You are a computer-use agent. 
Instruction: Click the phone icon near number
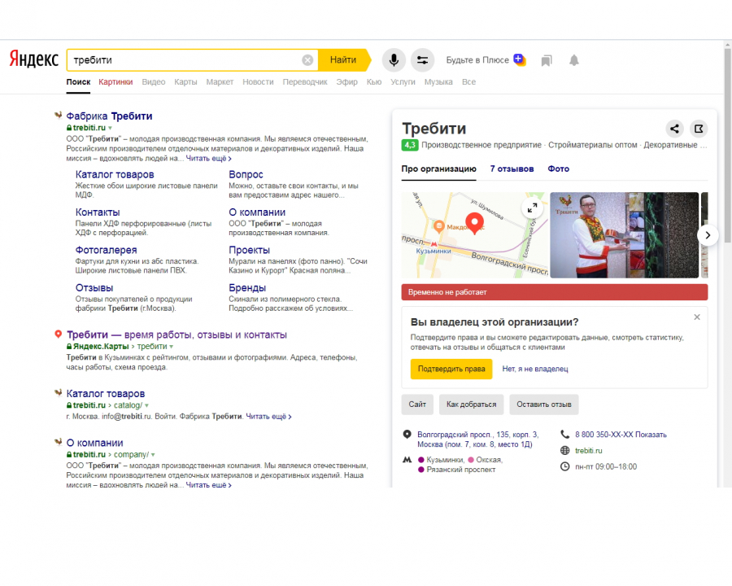(x=565, y=435)
